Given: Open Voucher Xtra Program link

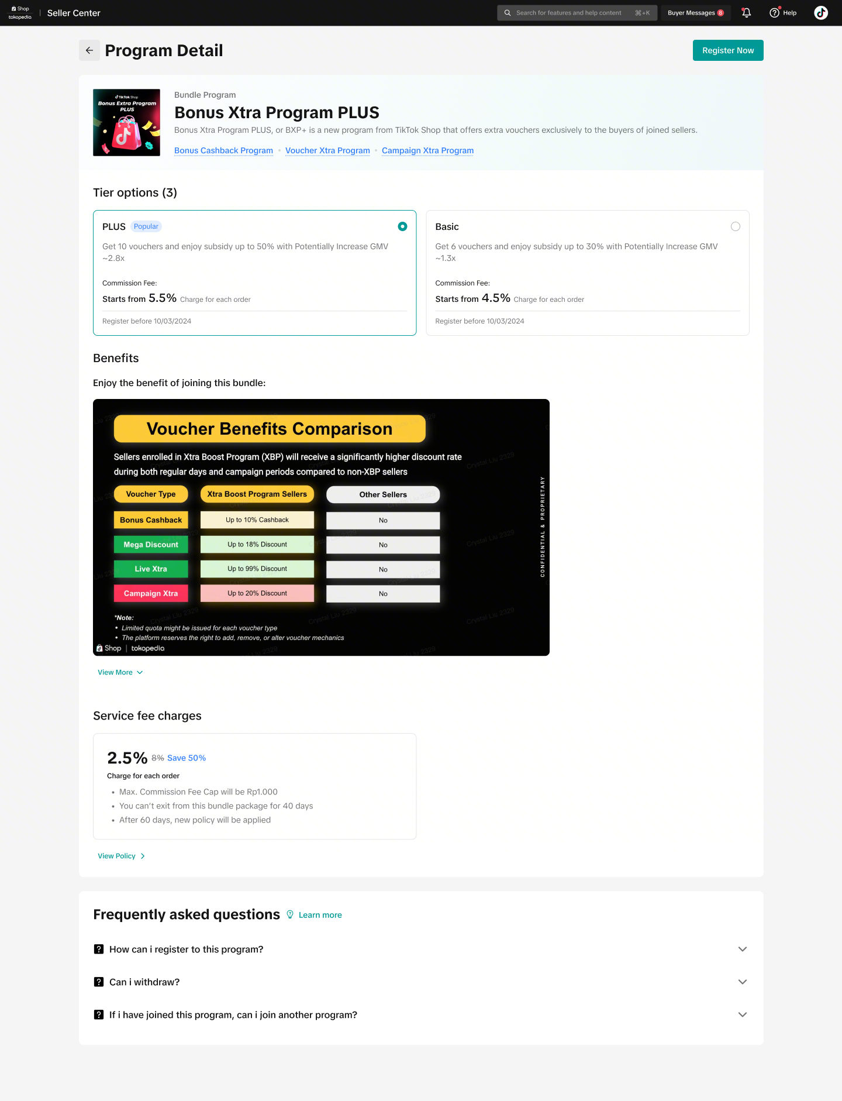Looking at the screenshot, I should coord(327,150).
